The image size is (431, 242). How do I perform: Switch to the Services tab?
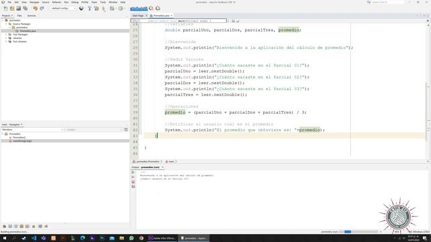32,15
